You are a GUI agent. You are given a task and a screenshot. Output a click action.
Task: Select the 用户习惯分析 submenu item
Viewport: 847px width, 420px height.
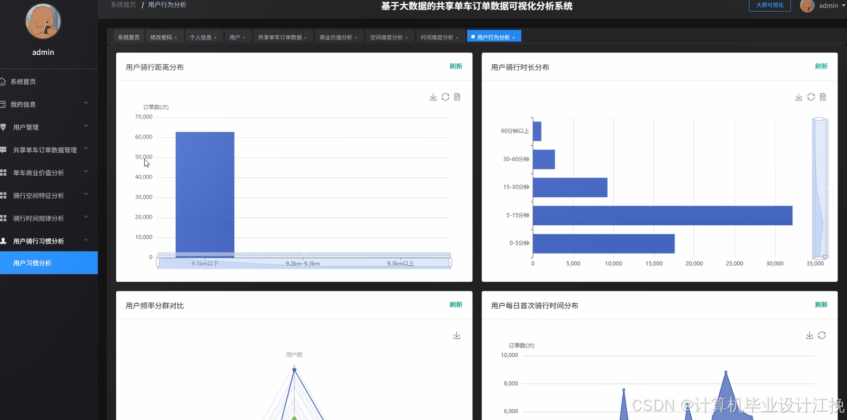click(x=49, y=263)
